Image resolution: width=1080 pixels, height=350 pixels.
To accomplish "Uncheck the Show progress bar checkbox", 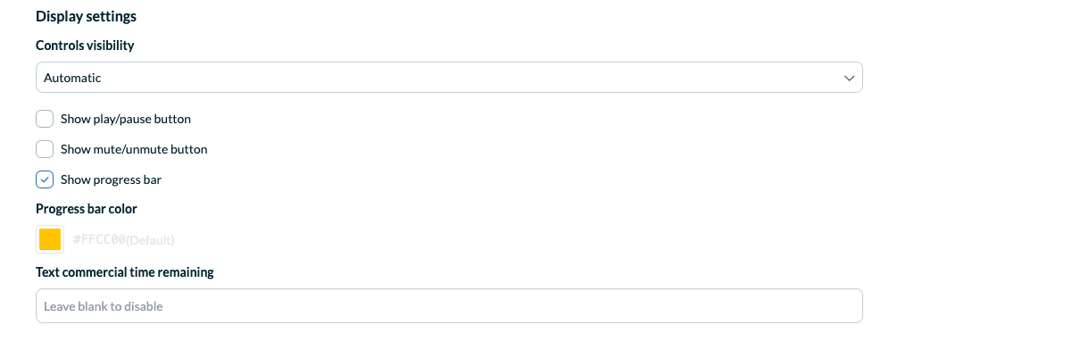I will tap(45, 179).
